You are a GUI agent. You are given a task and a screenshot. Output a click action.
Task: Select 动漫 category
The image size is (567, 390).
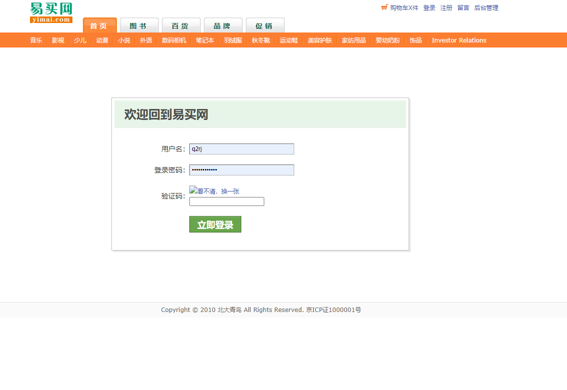click(102, 40)
